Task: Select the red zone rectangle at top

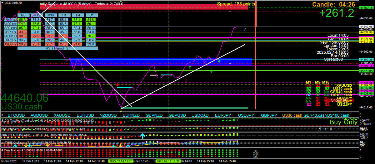Action: (144, 7)
